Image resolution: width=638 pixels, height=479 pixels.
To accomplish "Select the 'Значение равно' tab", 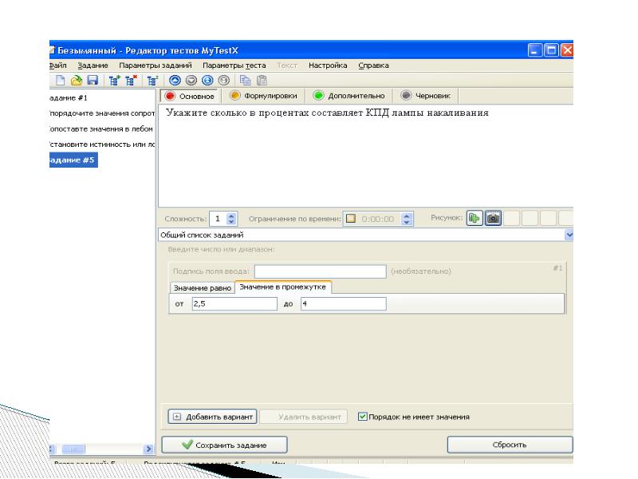I will click(x=202, y=288).
